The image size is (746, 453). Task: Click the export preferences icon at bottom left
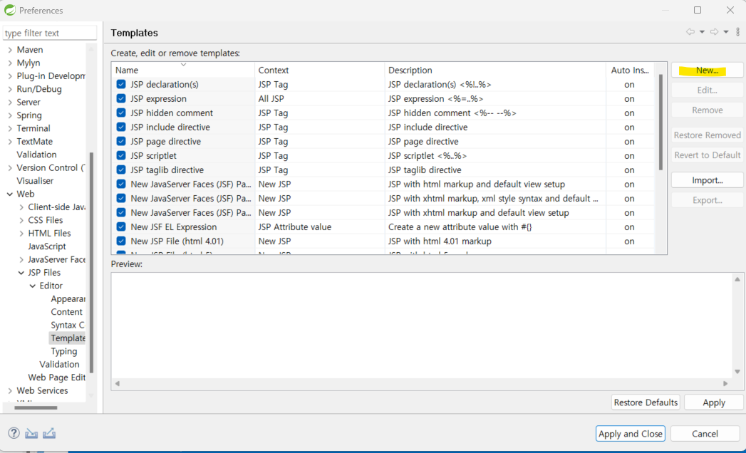pyautogui.click(x=49, y=433)
